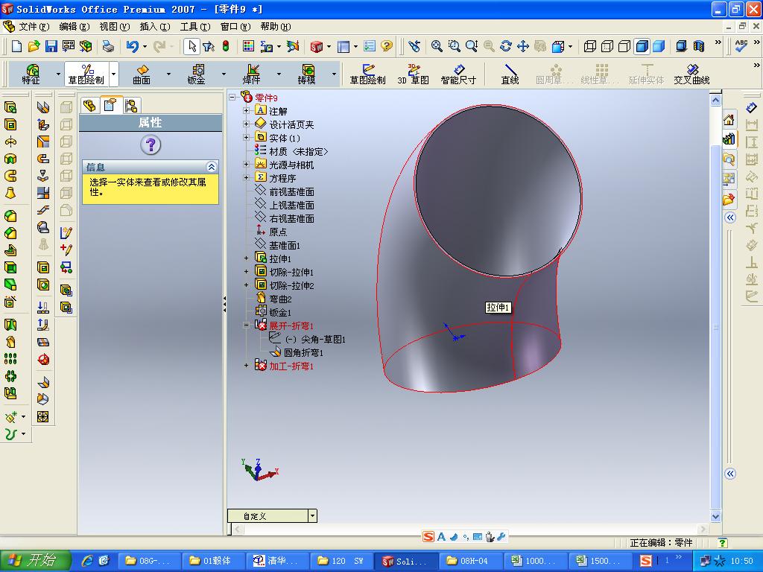Expand the 实体(1) tree node
This screenshot has width=763, height=572.
(246, 138)
